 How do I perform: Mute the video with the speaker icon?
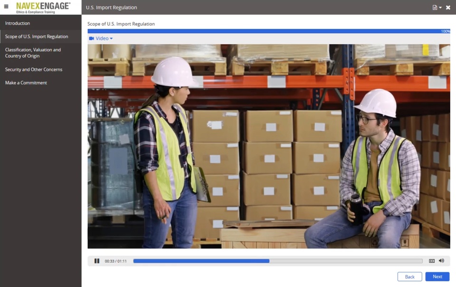441,260
